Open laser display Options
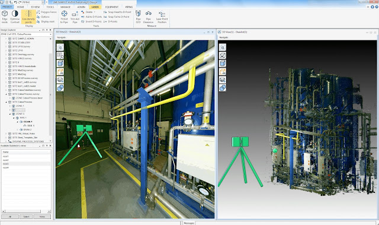Image resolution: width=379 pixels, height=225 pixels. click(43, 17)
